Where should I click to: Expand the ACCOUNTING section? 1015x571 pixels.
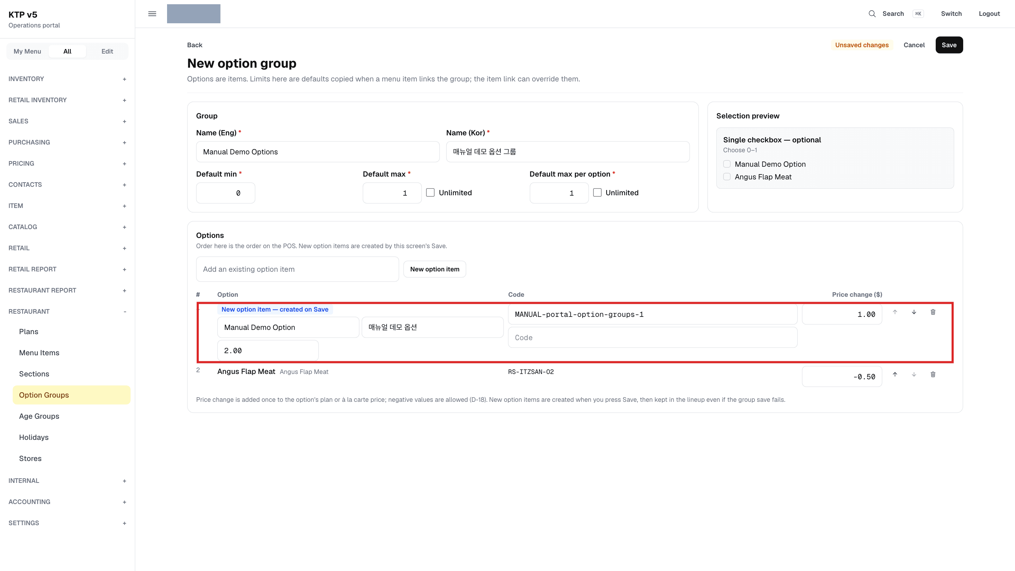tap(67, 502)
